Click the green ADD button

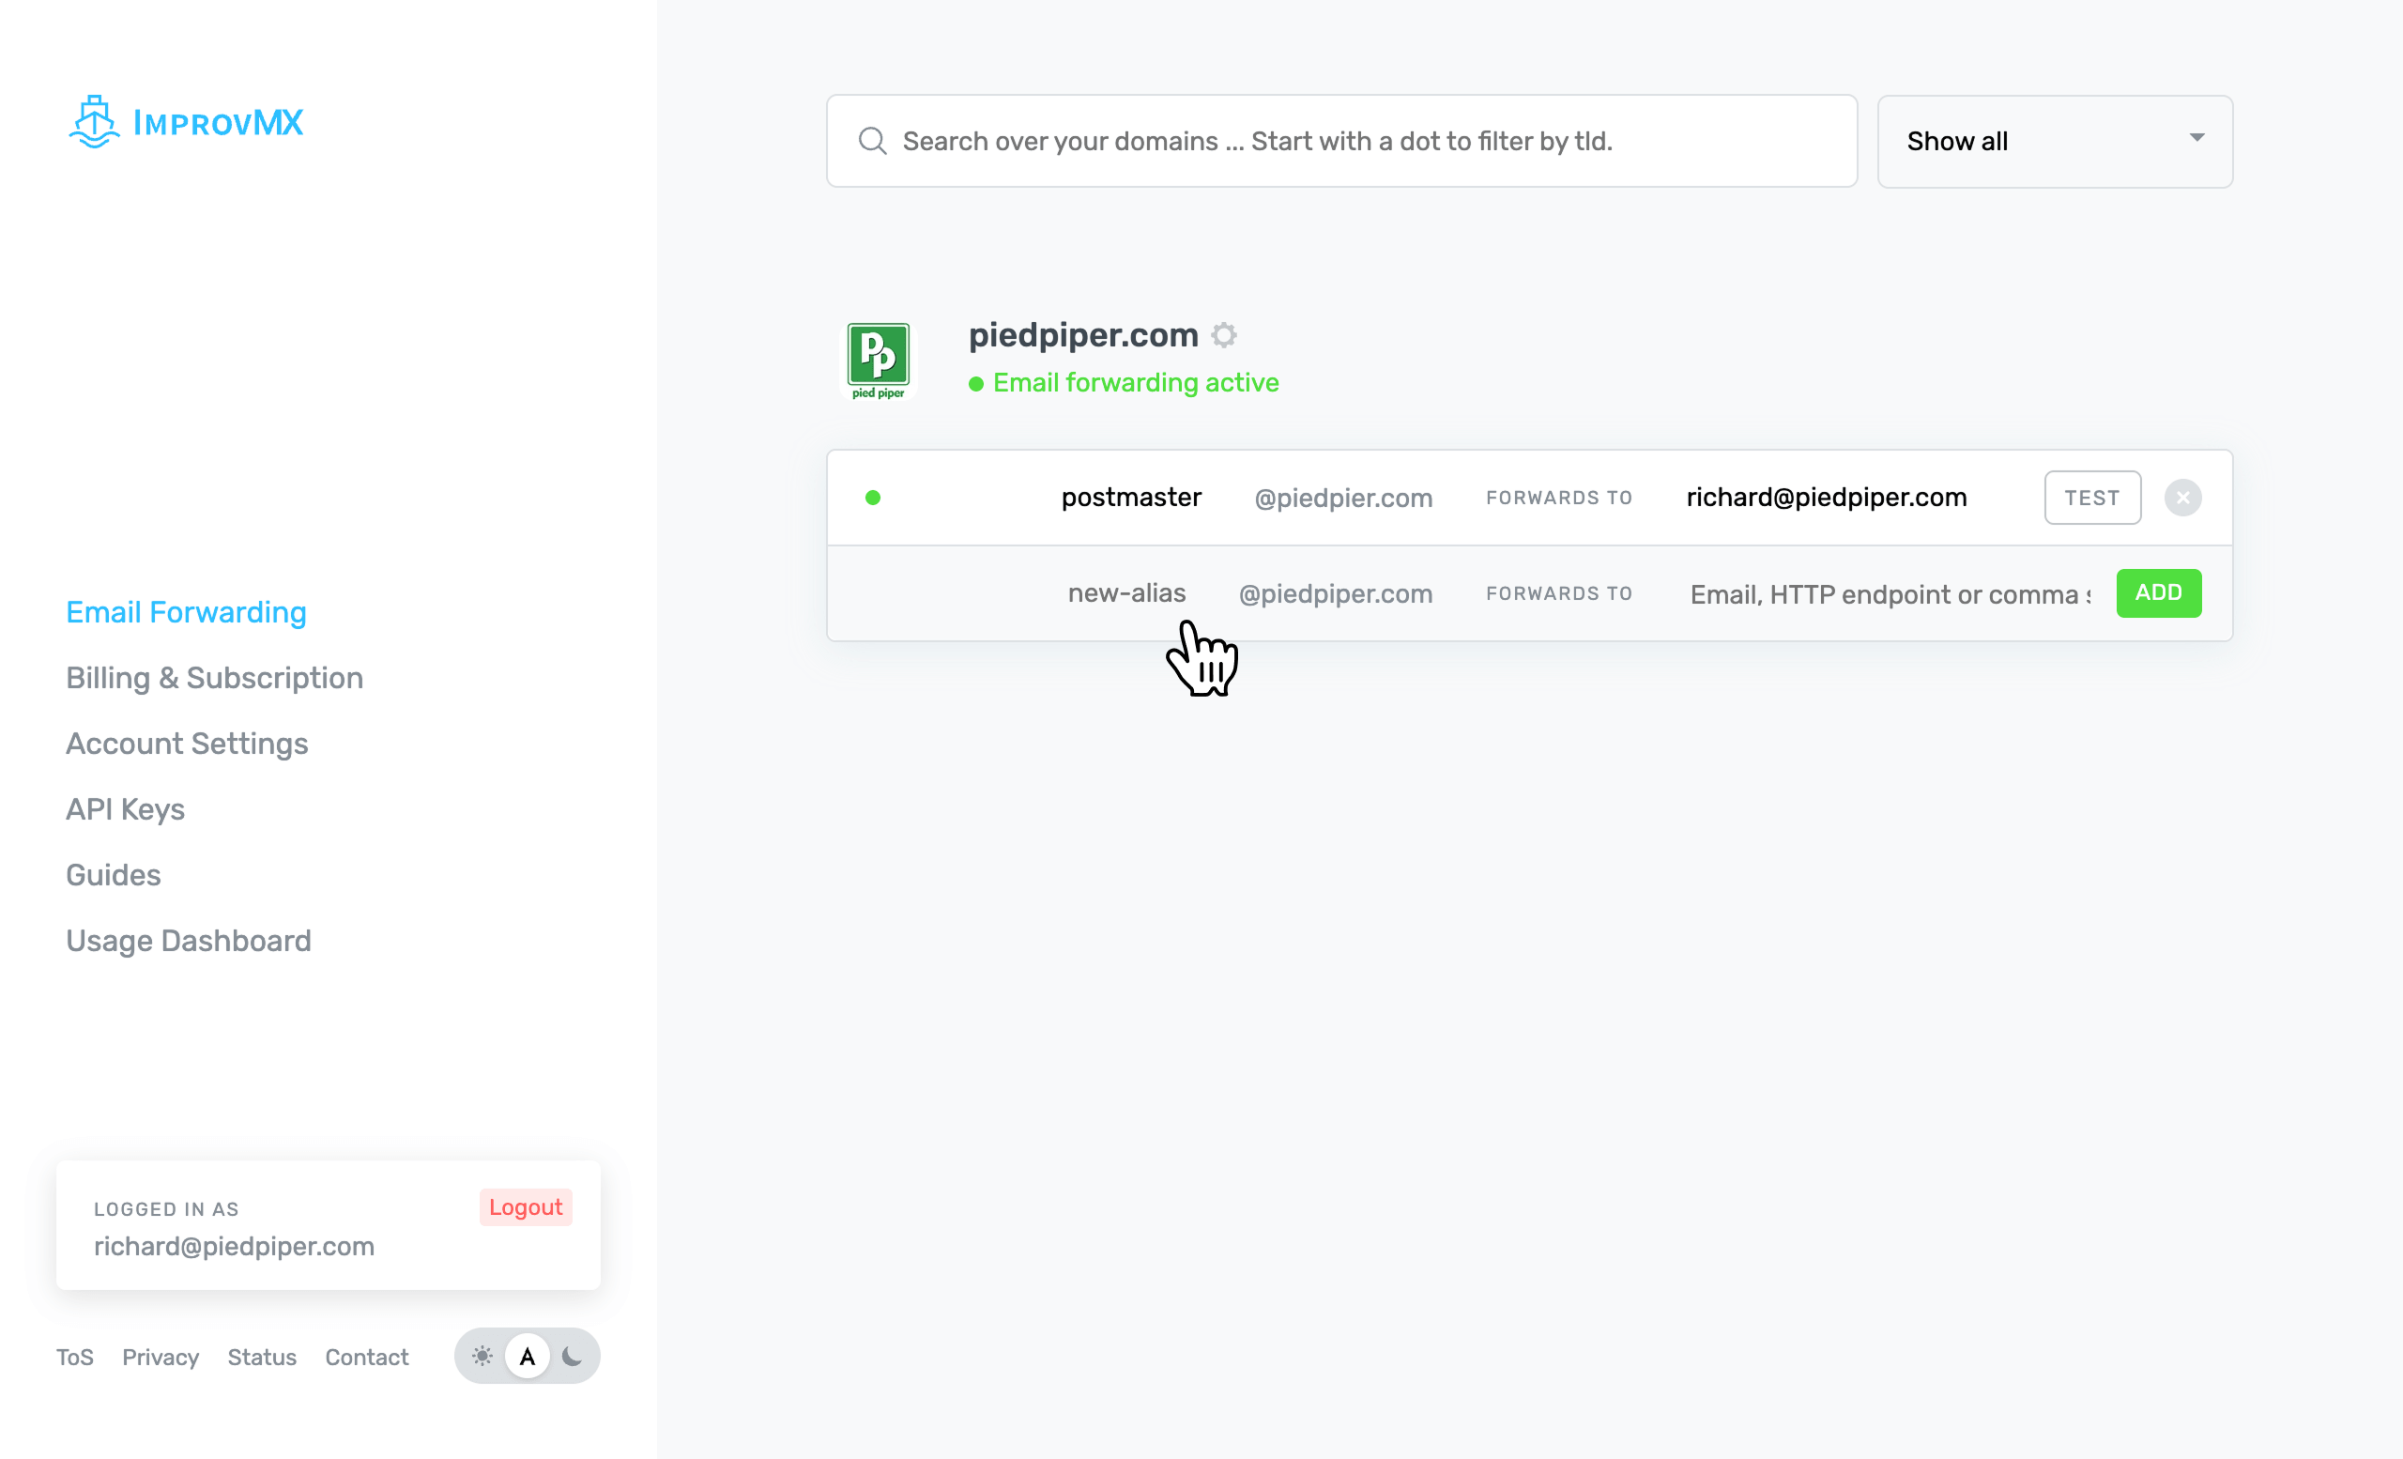click(2157, 593)
